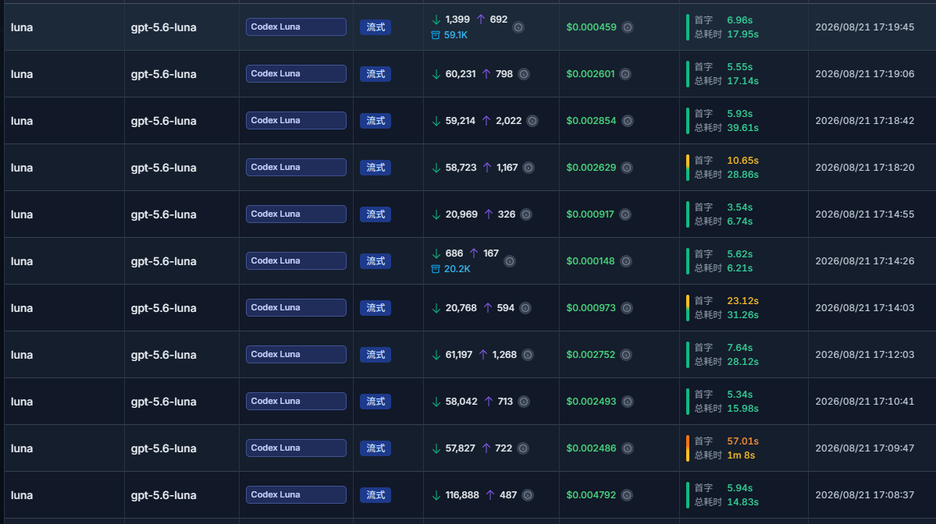Click Codex Luna tag in 17:19:06 row

tap(296, 74)
